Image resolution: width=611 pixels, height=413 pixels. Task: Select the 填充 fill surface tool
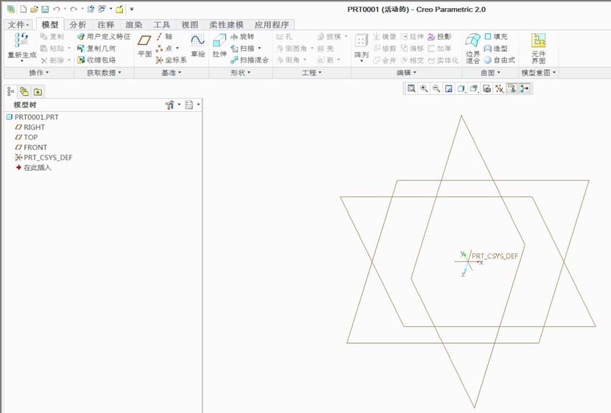point(496,37)
